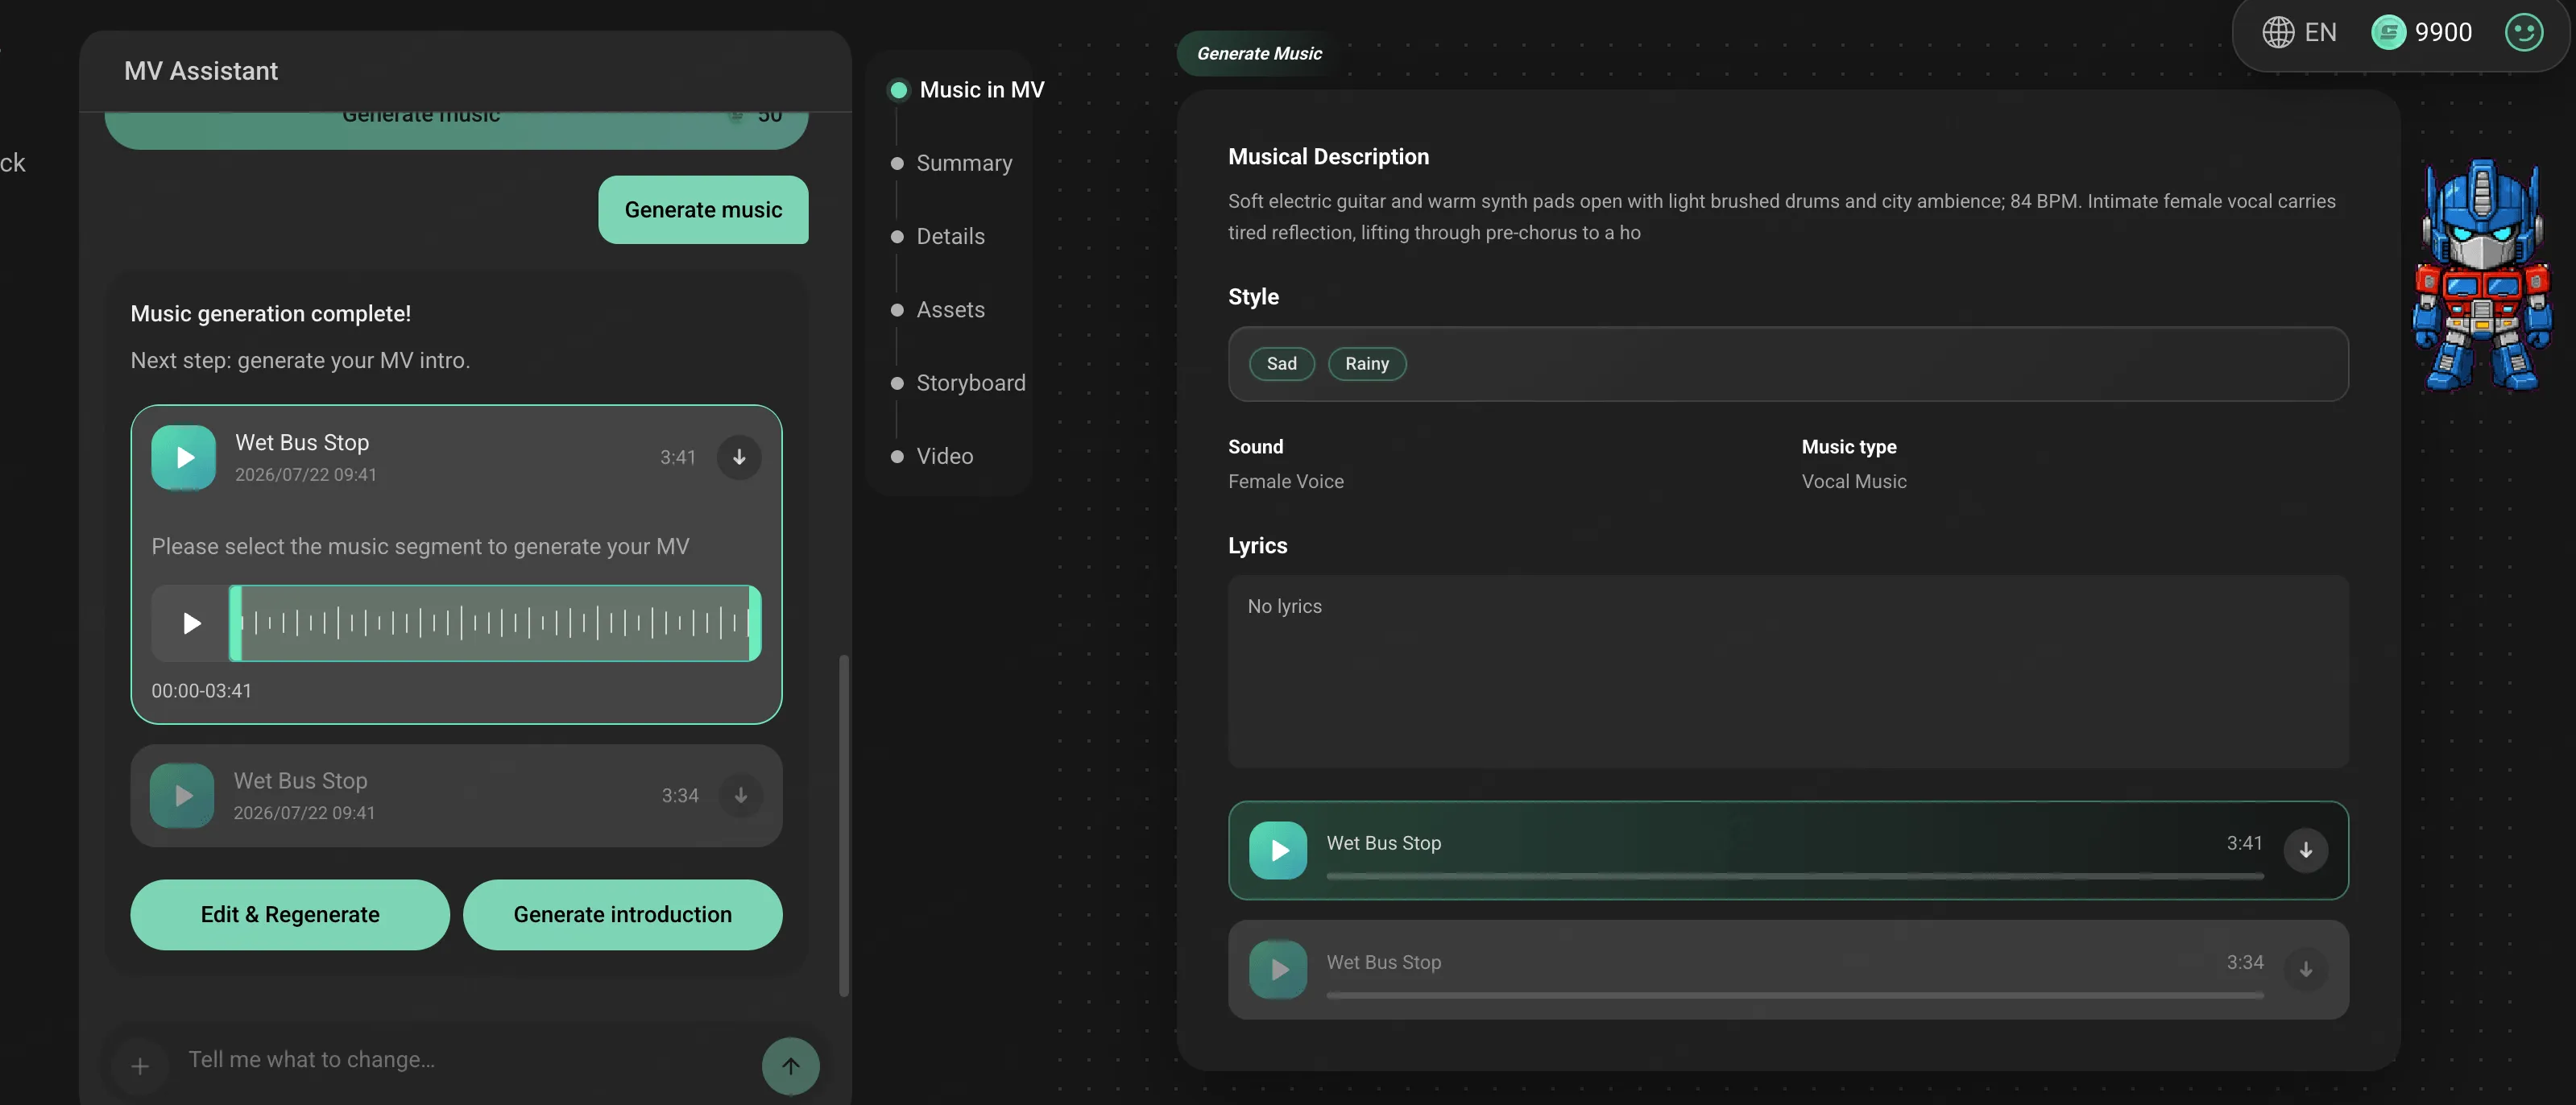This screenshot has height=1105, width=2576.
Task: Play the 3:34 Wet Bus Stop in chat panel
Action: (182, 795)
